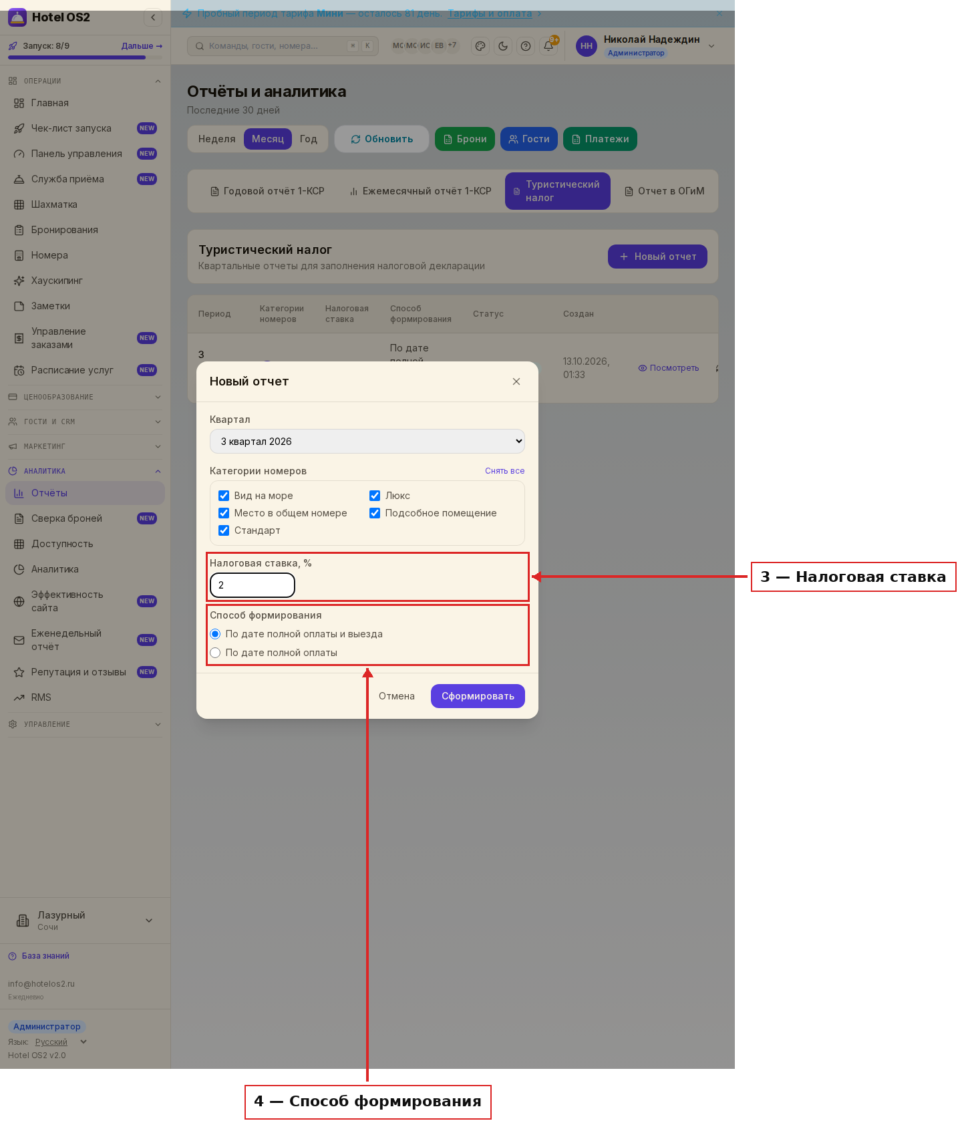Click the Сформировать button
Image resolution: width=972 pixels, height=1135 pixels.
[478, 696]
